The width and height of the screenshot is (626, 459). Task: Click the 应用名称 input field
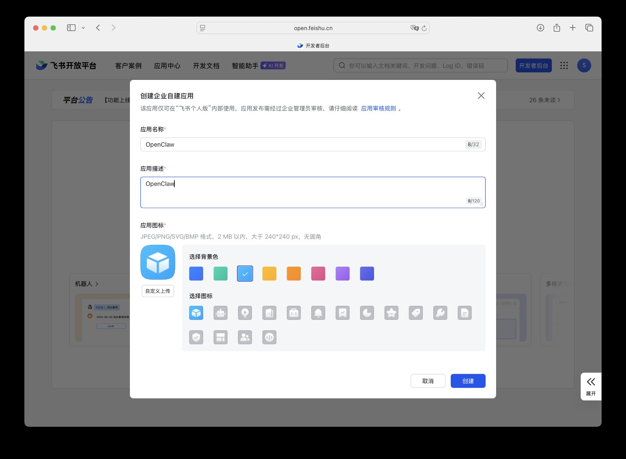click(304, 144)
